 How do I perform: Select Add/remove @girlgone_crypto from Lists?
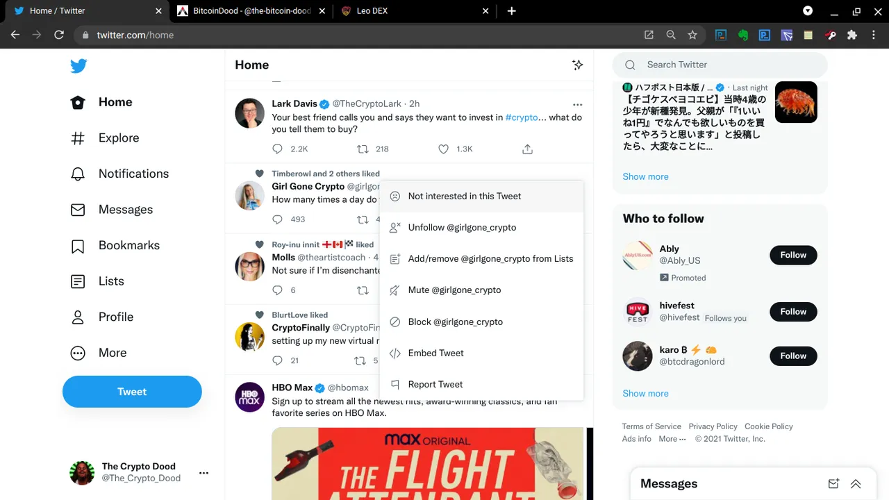click(481, 258)
